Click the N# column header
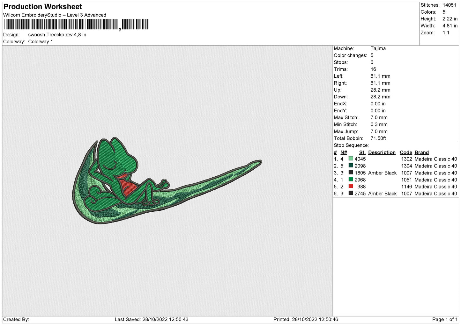This screenshot has height=325, width=461. 344,152
